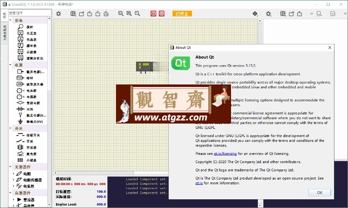Collapse the 开关 category
Screen dimensions: 348x208
click(x=11, y=128)
